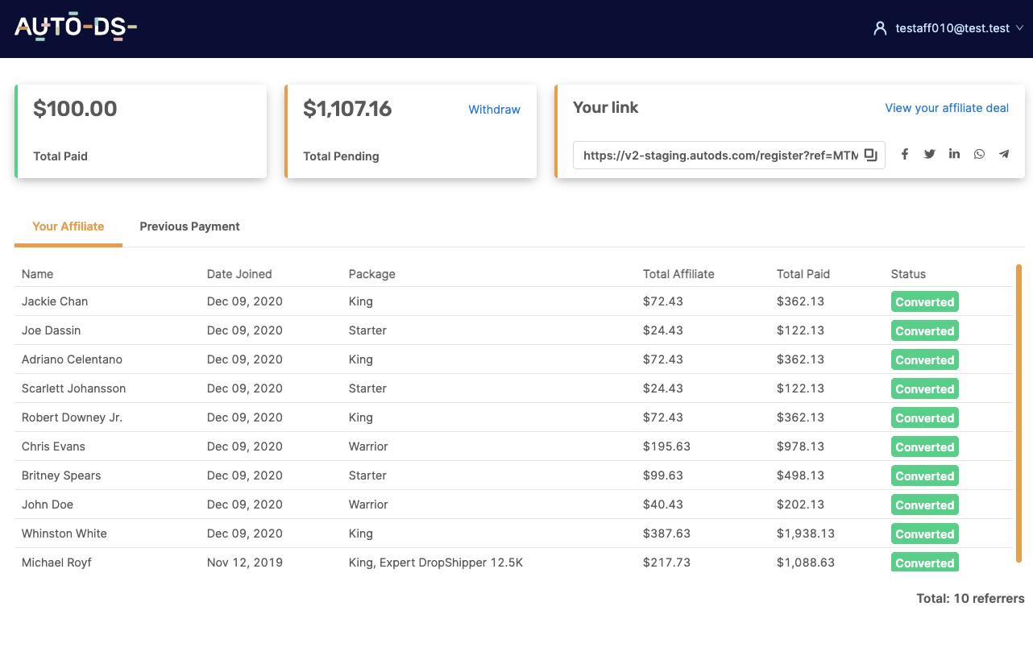This screenshot has height=652, width=1033.
Task: Open View your affiliate deal link
Action: (x=947, y=108)
